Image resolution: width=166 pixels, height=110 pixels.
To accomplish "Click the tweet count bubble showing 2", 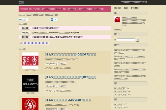I will [x=27, y=20].
